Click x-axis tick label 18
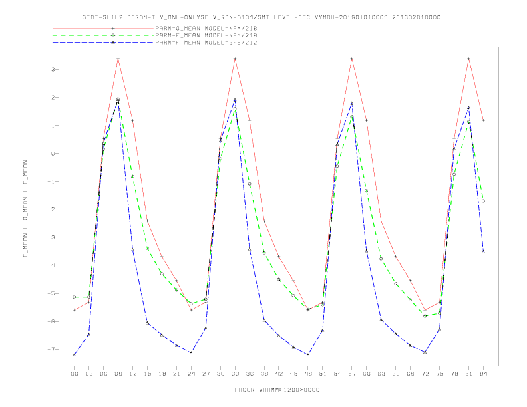The width and height of the screenshot is (527, 407). (x=162, y=374)
